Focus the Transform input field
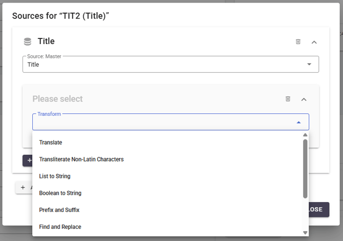This screenshot has height=241, width=343. click(170, 122)
